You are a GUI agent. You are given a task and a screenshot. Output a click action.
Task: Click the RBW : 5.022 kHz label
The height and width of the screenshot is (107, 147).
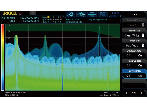pyautogui.click(x=12, y=95)
